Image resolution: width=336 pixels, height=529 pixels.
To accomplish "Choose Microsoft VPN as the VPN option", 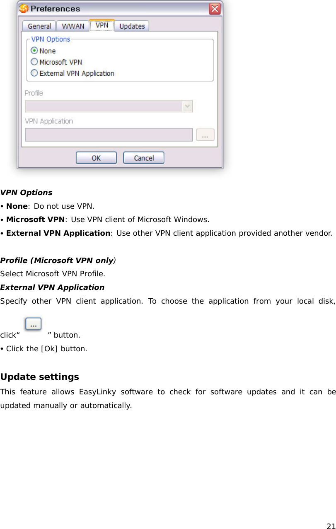I will [34, 61].
